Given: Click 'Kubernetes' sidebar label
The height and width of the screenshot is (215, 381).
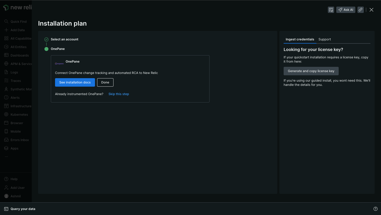Looking at the screenshot, I should click(x=19, y=115).
